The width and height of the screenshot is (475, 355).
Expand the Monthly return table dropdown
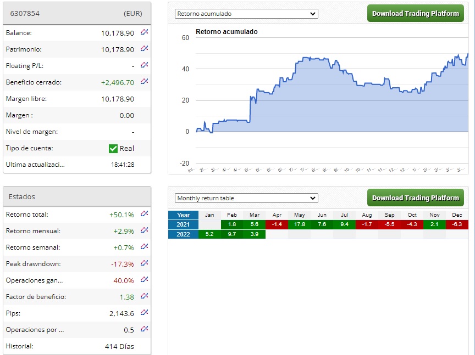(246, 198)
